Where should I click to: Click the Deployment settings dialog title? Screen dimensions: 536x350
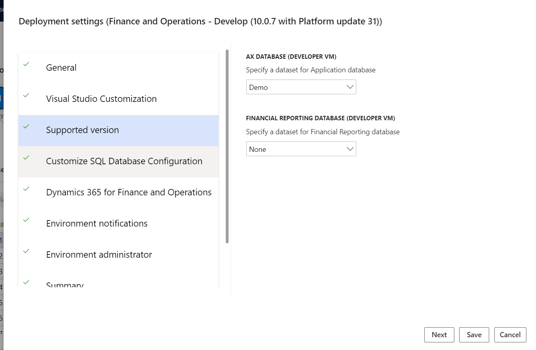(x=201, y=22)
